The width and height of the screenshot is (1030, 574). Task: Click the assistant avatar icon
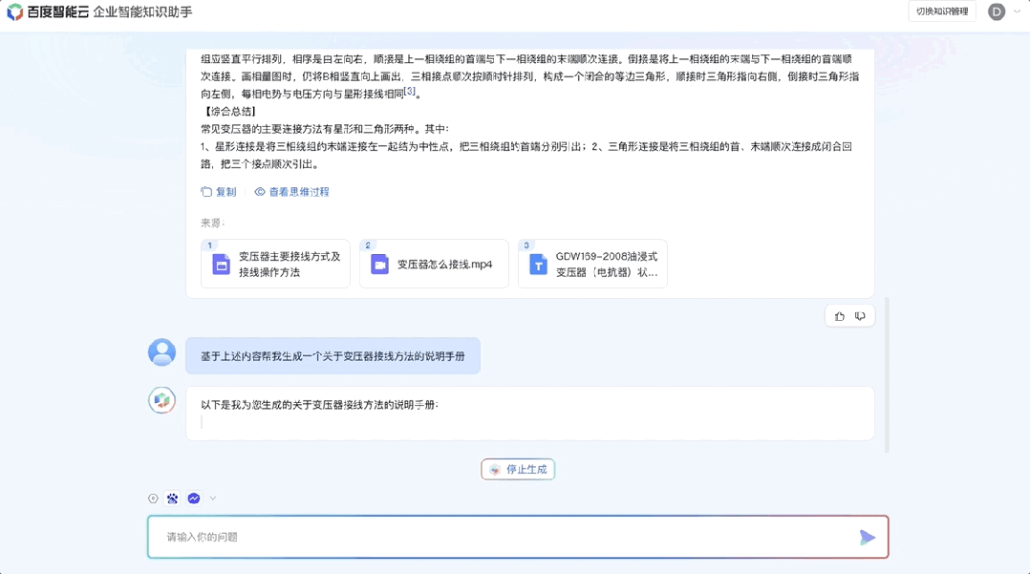161,400
